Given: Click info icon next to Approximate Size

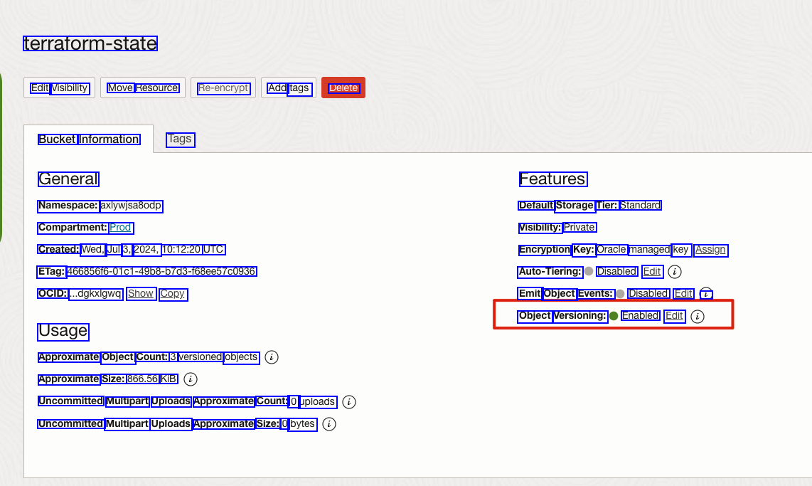Looking at the screenshot, I should coord(191,379).
